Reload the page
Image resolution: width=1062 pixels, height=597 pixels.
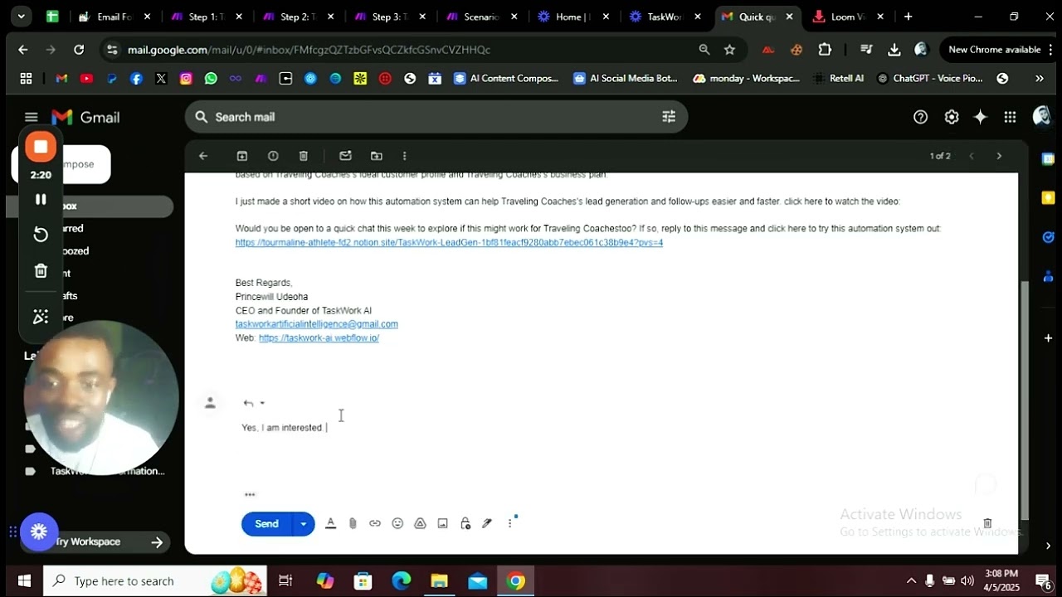79,50
